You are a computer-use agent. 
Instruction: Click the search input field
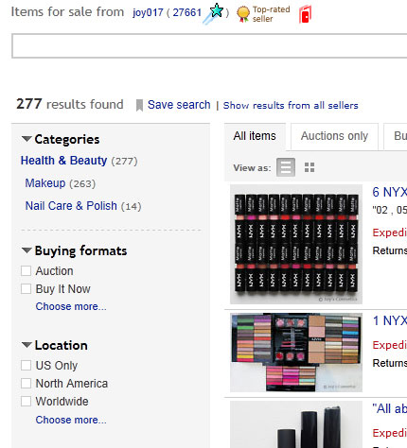point(209,46)
